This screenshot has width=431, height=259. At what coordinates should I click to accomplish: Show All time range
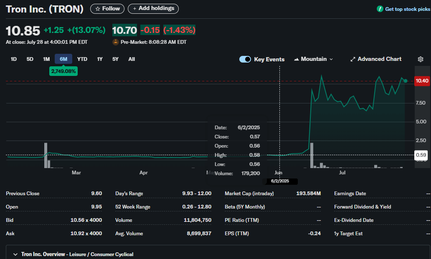(132, 59)
